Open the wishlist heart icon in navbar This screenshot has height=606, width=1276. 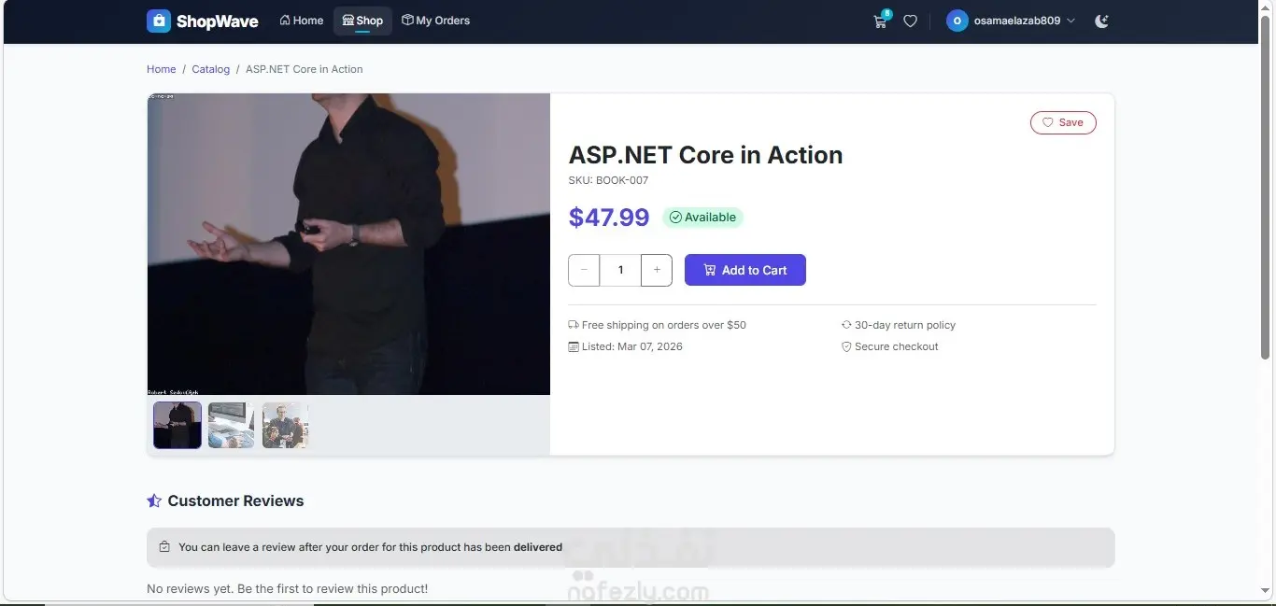(x=910, y=21)
